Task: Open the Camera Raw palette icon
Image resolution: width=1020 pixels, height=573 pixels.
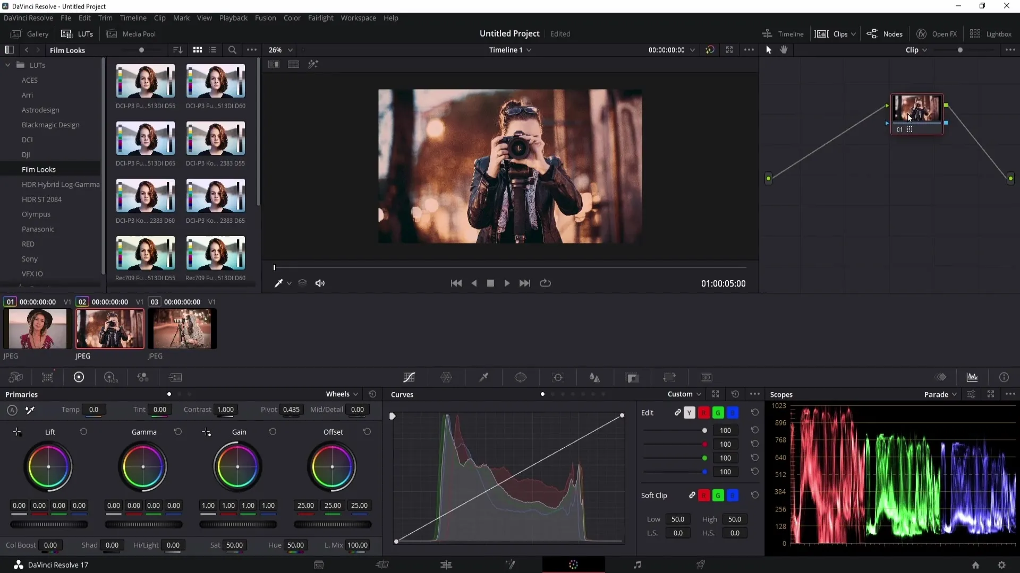Action: click(16, 377)
